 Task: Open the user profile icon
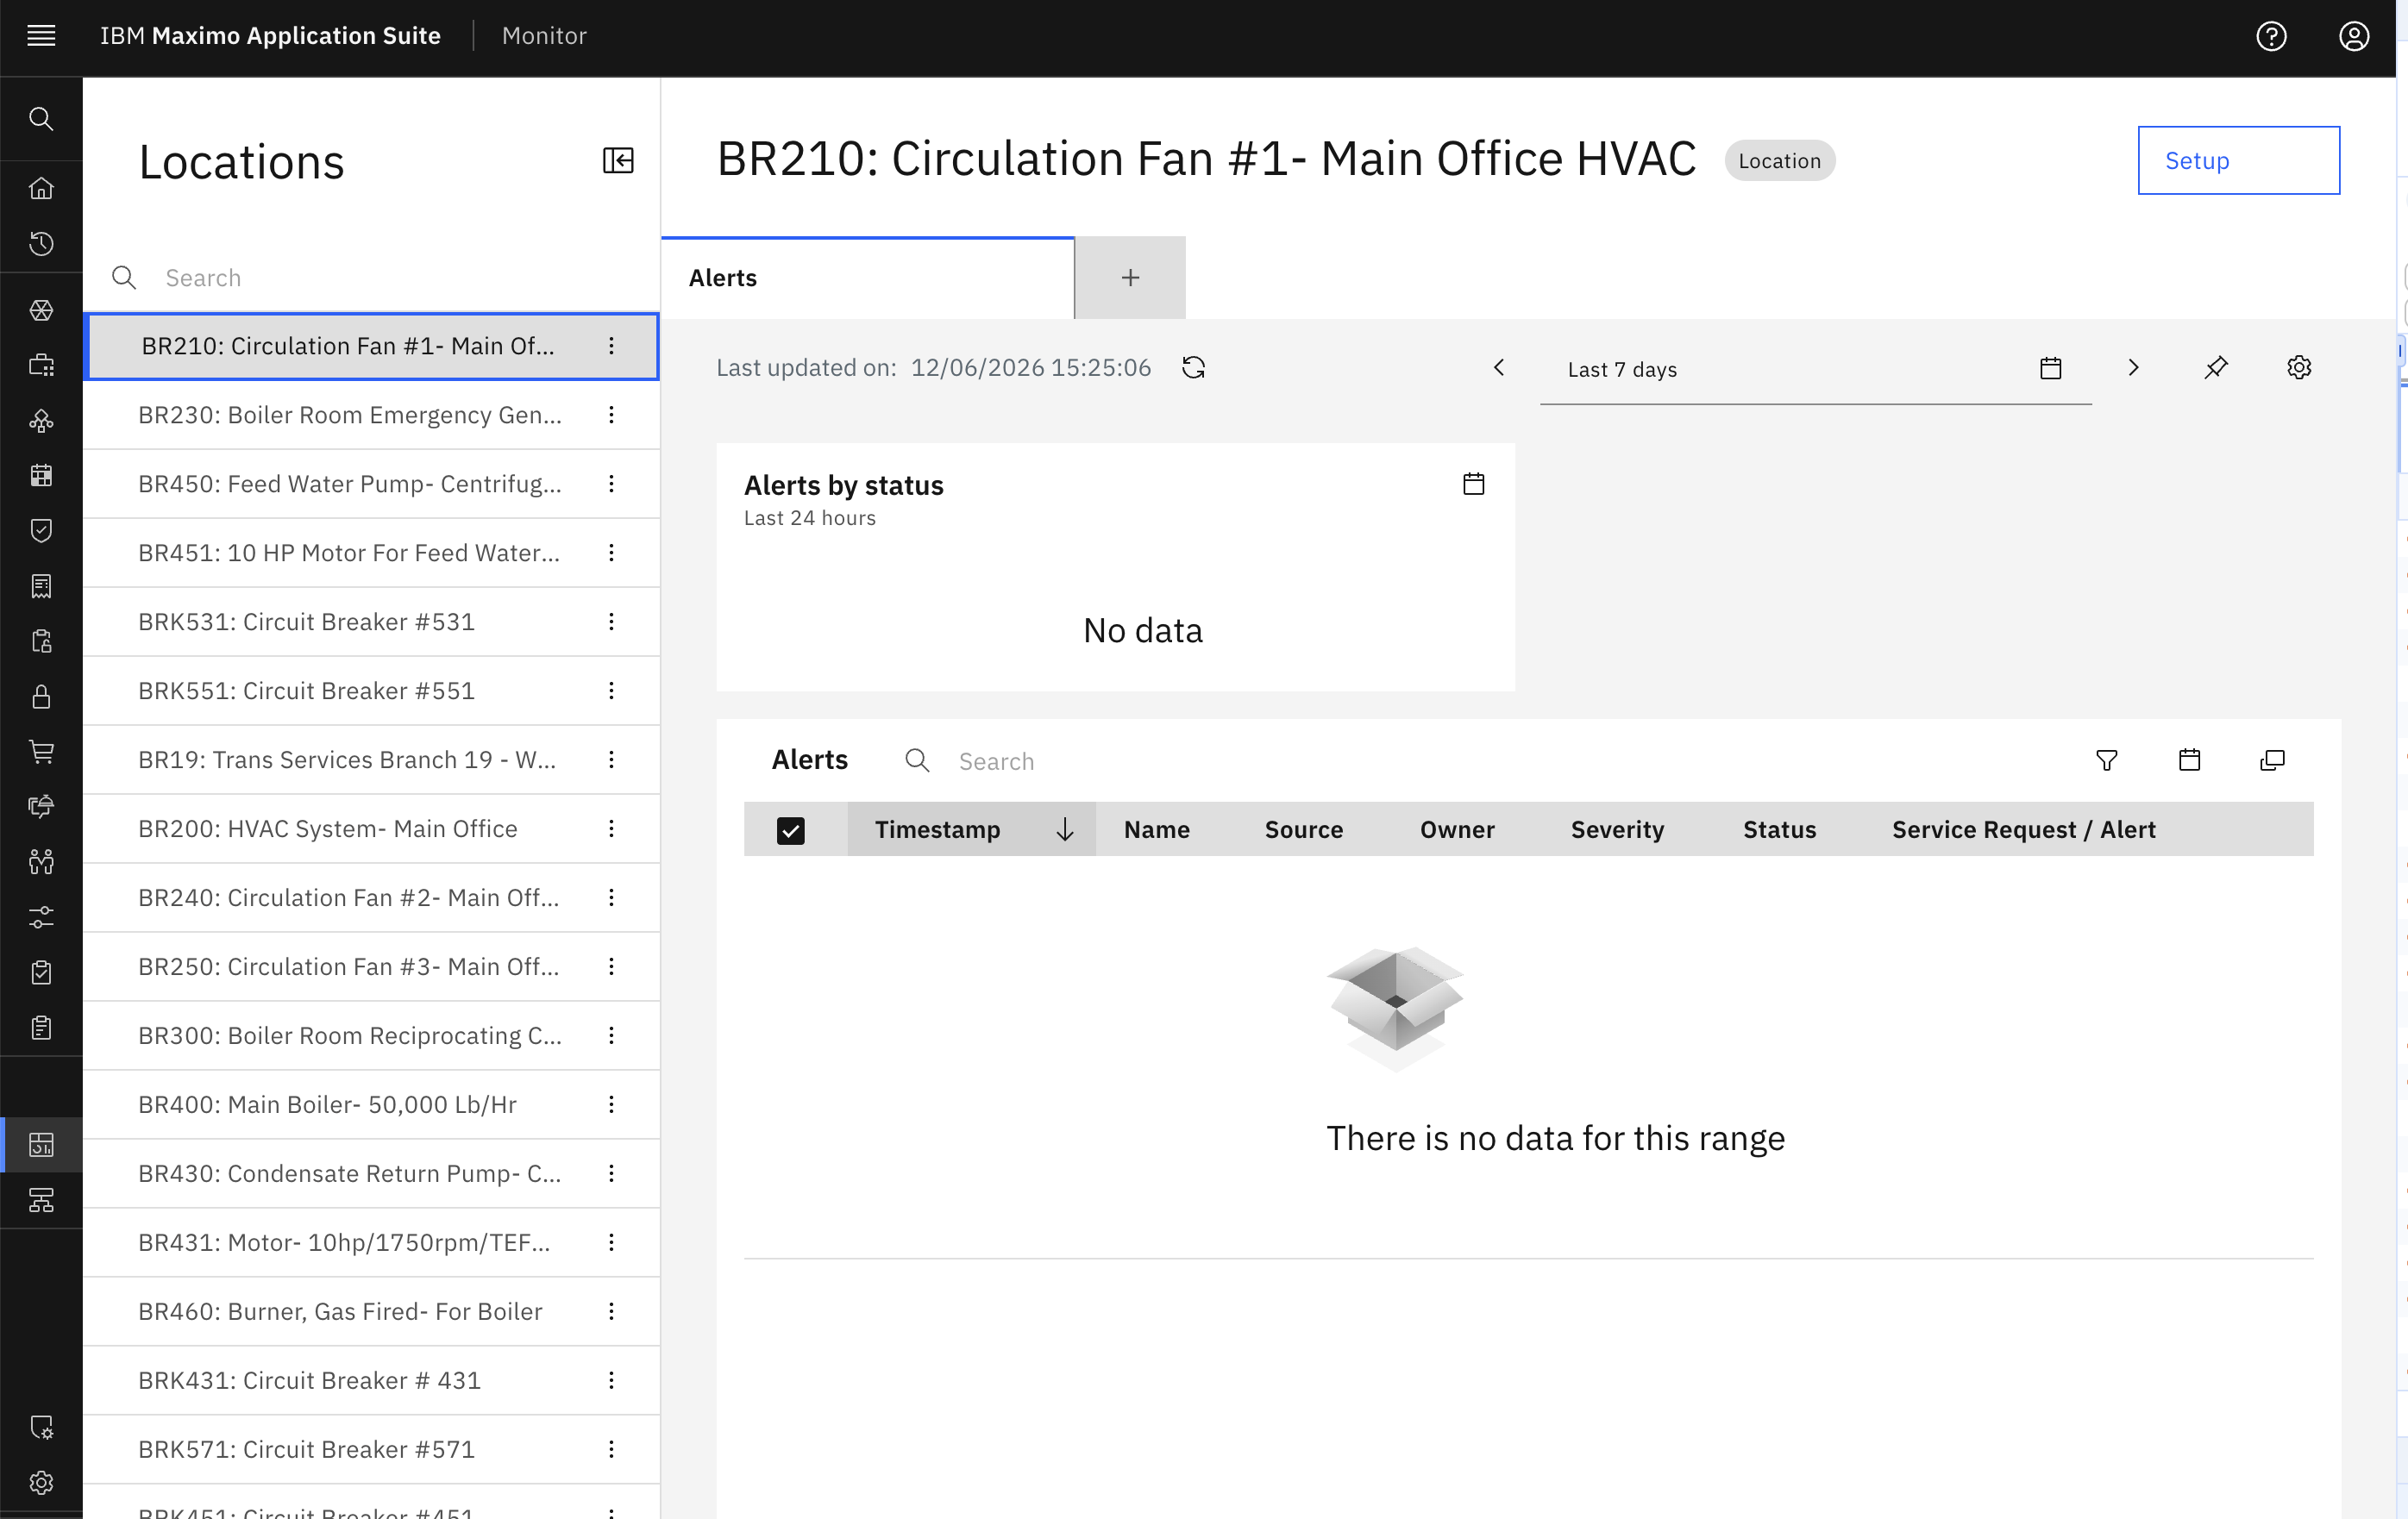tap(2354, 36)
